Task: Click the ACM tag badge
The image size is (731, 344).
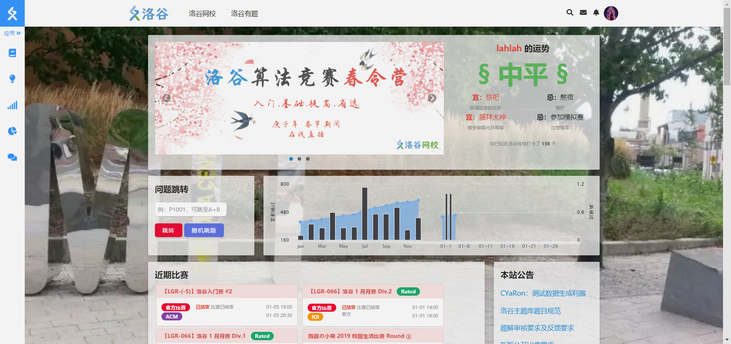Action: pos(172,317)
